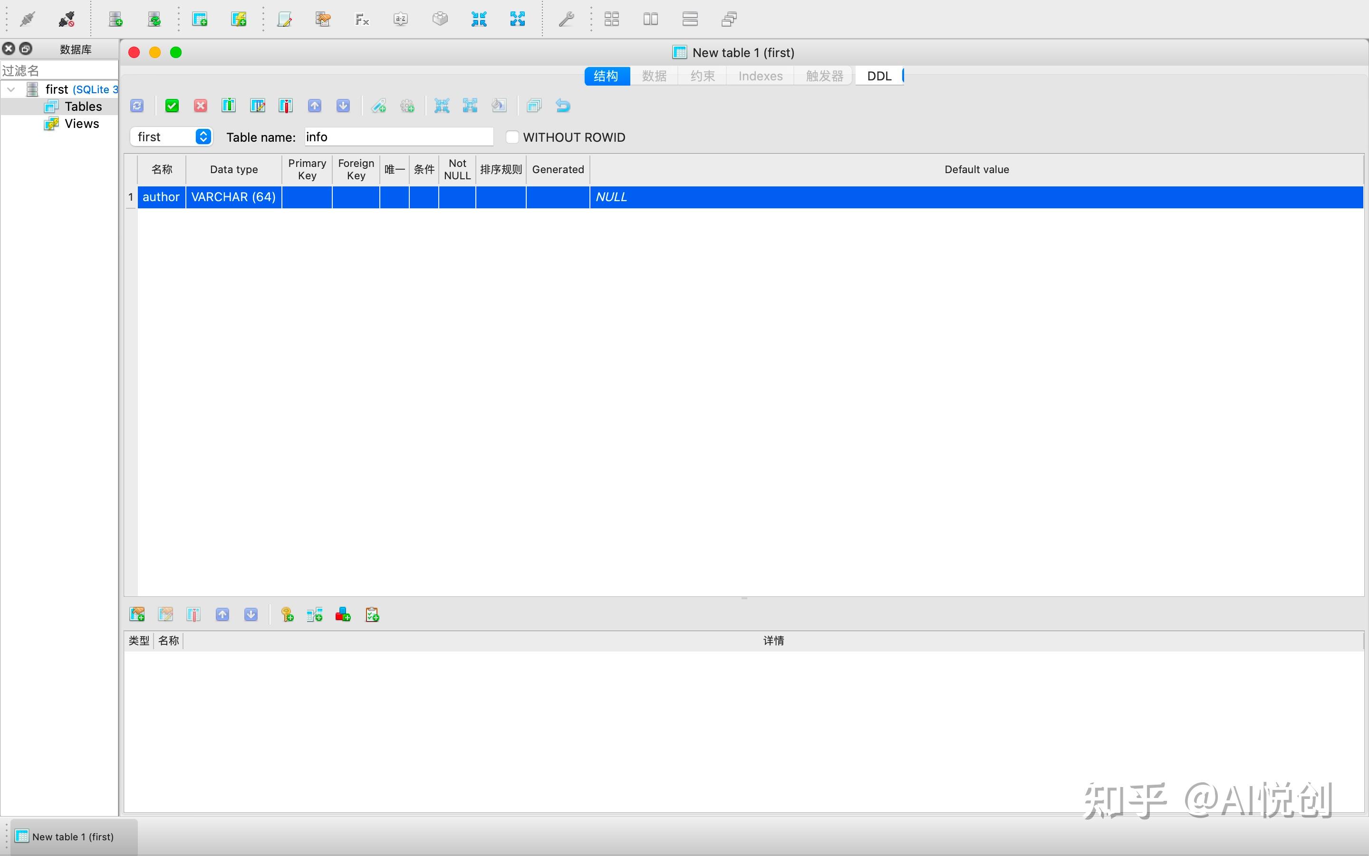This screenshot has width=1369, height=856.
Task: Open the SQL editor from the toolbar
Action: click(x=284, y=20)
